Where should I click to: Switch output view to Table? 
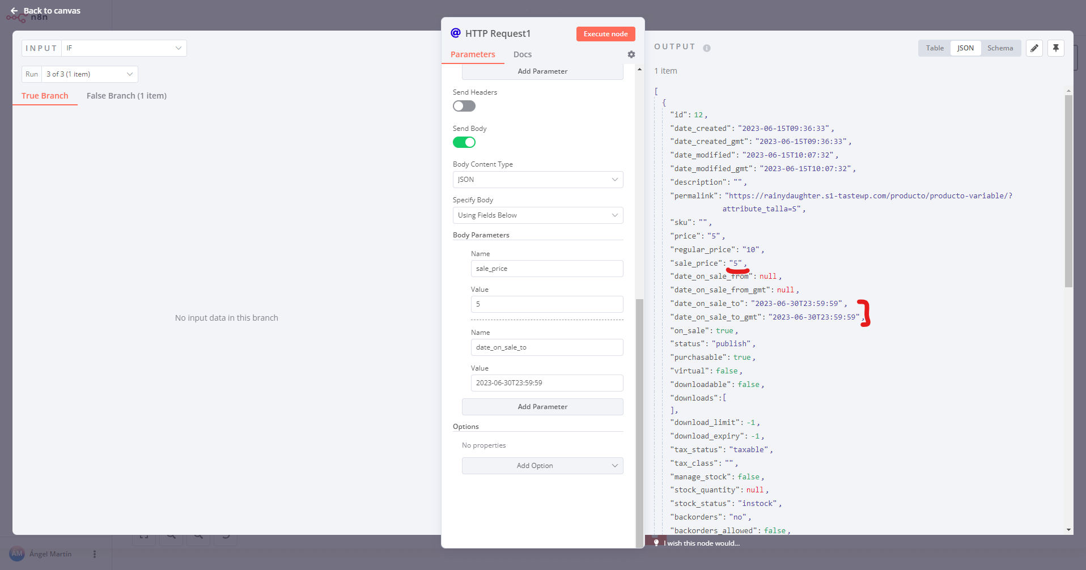[x=935, y=48]
